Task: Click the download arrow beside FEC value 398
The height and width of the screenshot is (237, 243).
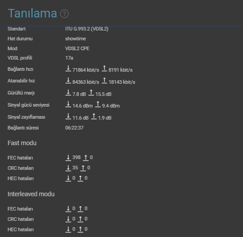Action: [68, 158]
